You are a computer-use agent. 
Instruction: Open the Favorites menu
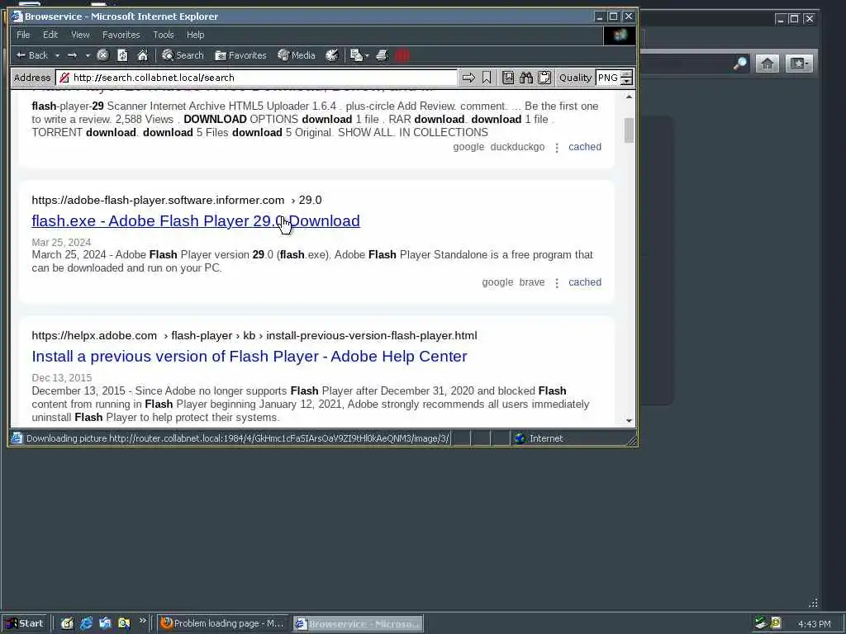(x=121, y=35)
